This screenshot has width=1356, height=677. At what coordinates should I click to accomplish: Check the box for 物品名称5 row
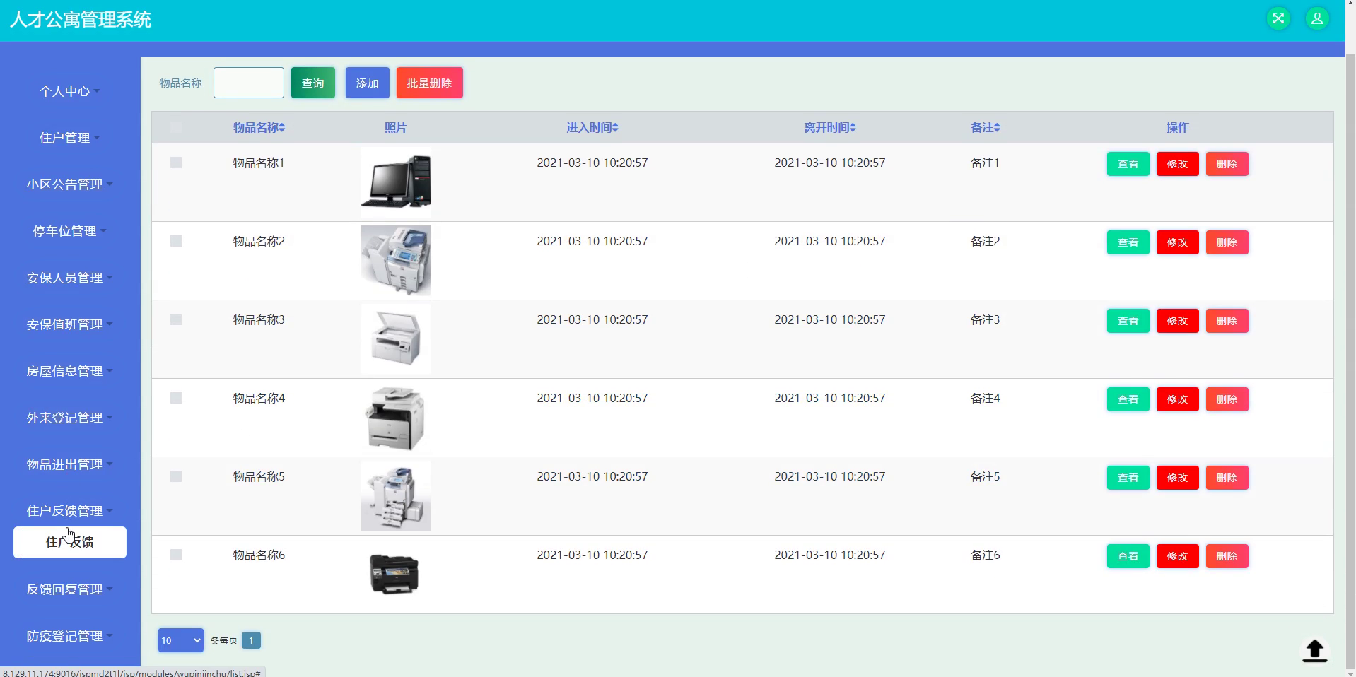(176, 476)
